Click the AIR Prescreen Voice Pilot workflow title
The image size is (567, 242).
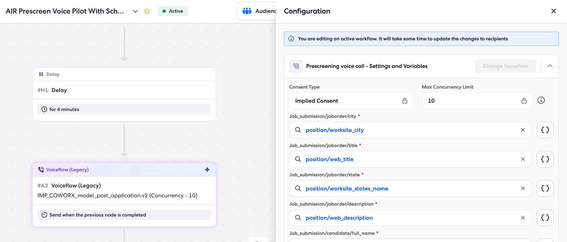(x=65, y=11)
